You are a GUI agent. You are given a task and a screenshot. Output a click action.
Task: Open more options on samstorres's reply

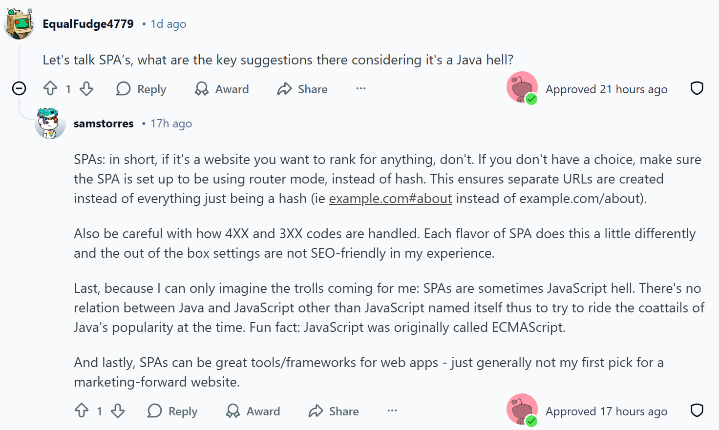[392, 411]
